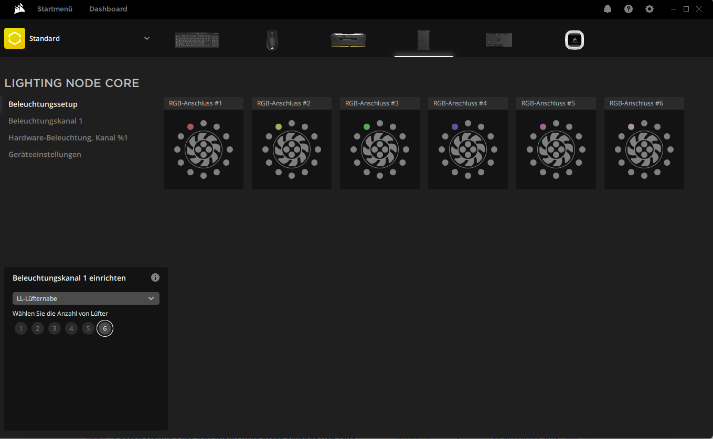
Task: Open the notifications bell
Action: [608, 9]
